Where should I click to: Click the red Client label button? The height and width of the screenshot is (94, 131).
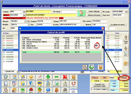pos(6,15)
